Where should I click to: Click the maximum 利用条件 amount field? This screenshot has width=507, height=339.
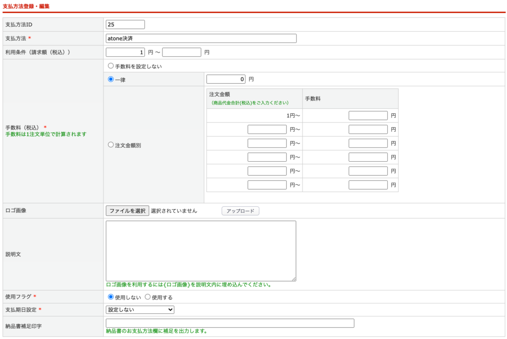pos(182,52)
